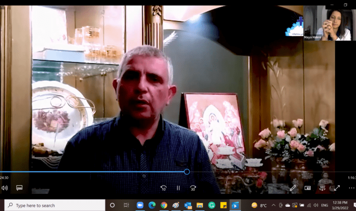Open Microsoft Edge from the taskbar
The height and width of the screenshot is (211, 356).
[x=152, y=205]
